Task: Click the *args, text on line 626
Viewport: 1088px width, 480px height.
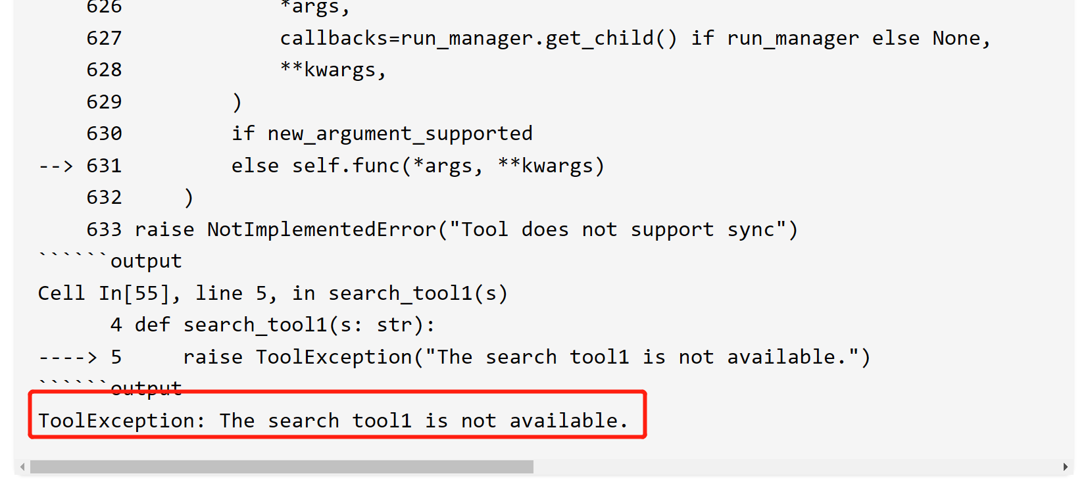Action: (314, 8)
